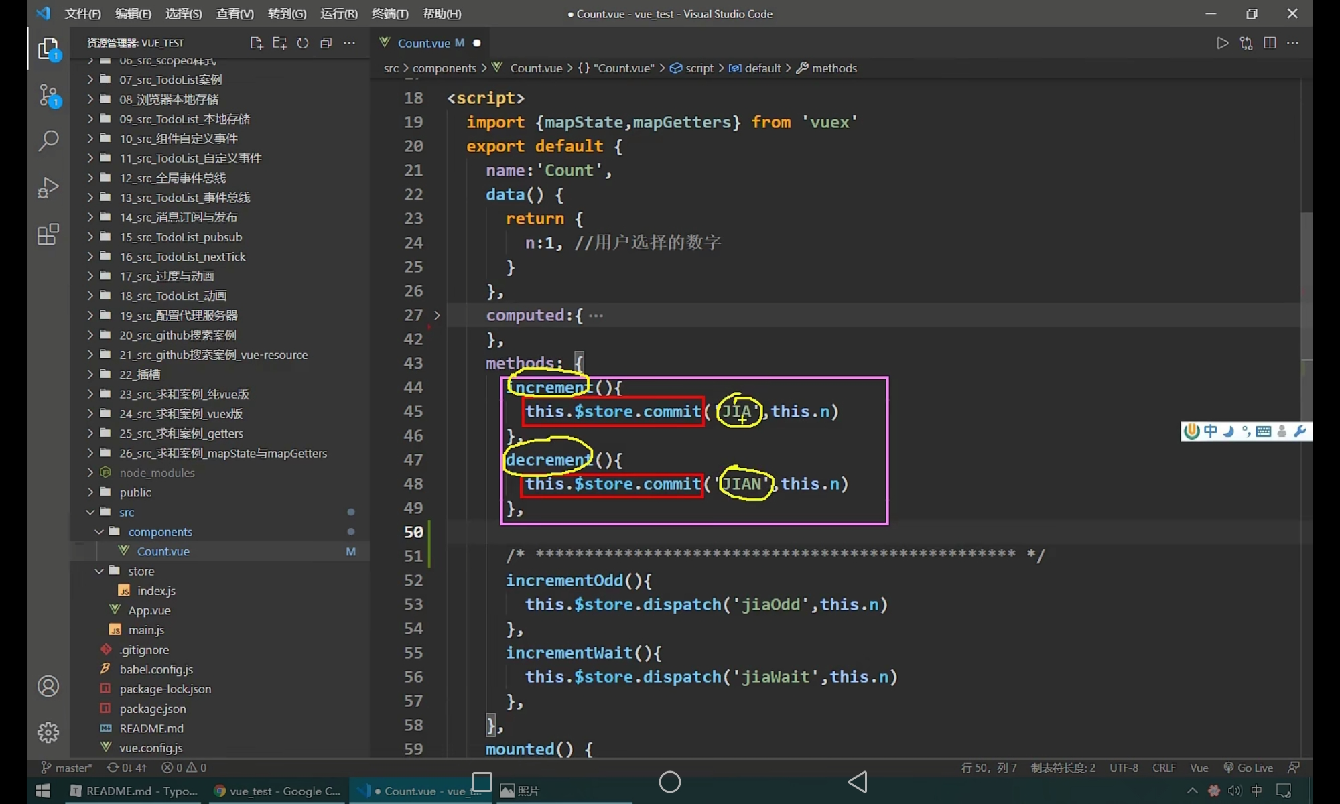Click the editor vertical scrollbar
The image size is (1340, 804).
point(1306,288)
